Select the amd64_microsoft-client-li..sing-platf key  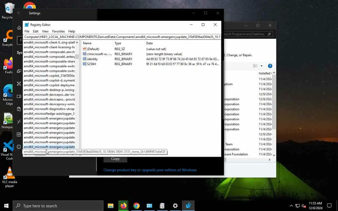click(x=49, y=42)
